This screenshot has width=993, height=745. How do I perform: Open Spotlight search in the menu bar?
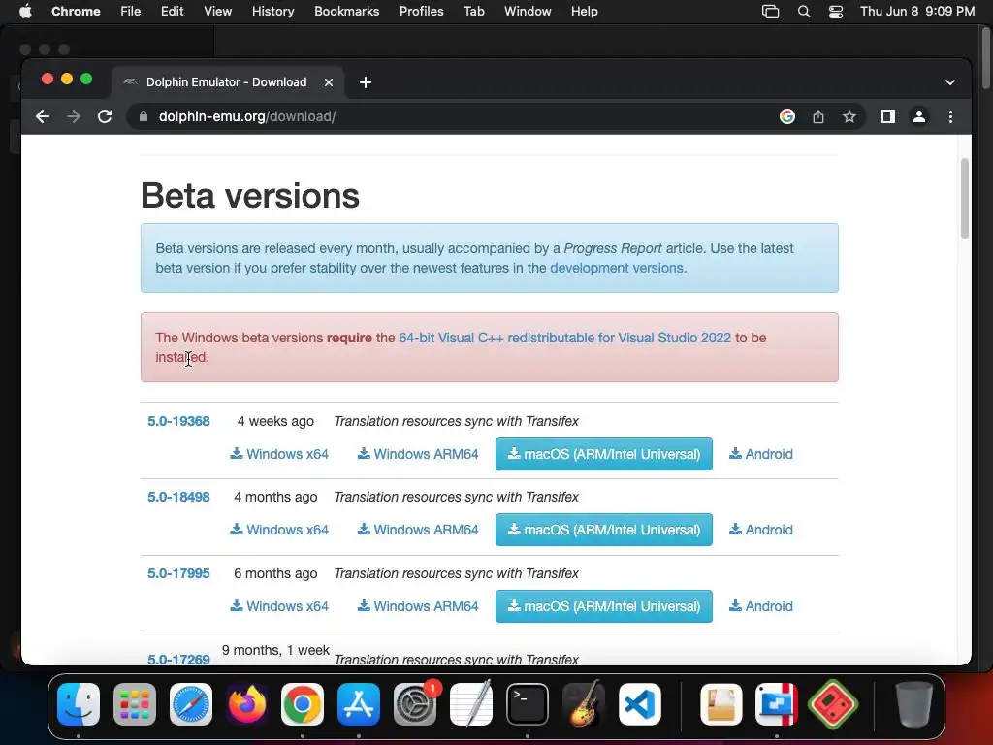point(804,12)
